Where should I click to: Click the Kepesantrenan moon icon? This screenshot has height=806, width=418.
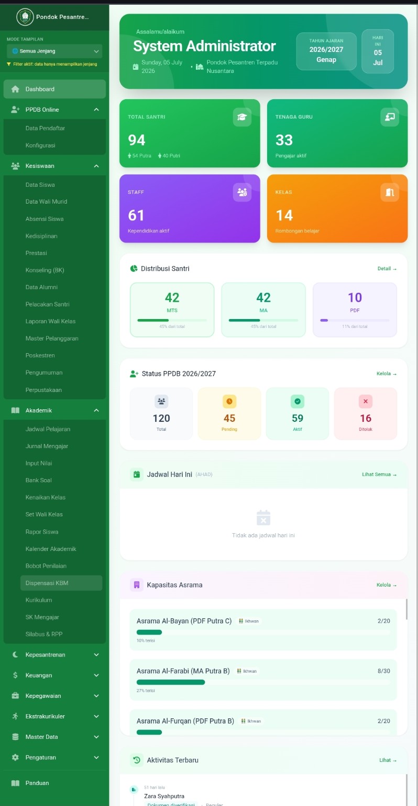click(x=15, y=655)
